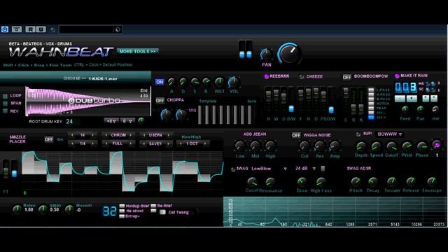
Task: Click the CHEEEE PDD/W blue slider
Action: (331, 110)
